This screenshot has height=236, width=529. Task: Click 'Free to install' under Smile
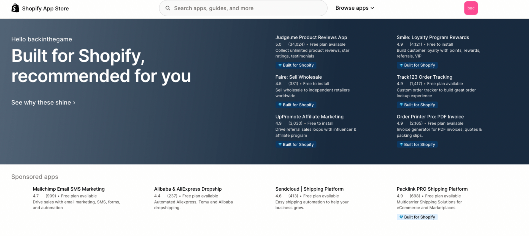pyautogui.click(x=440, y=44)
